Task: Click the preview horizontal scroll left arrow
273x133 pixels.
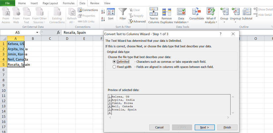Action: click(x=110, y=117)
